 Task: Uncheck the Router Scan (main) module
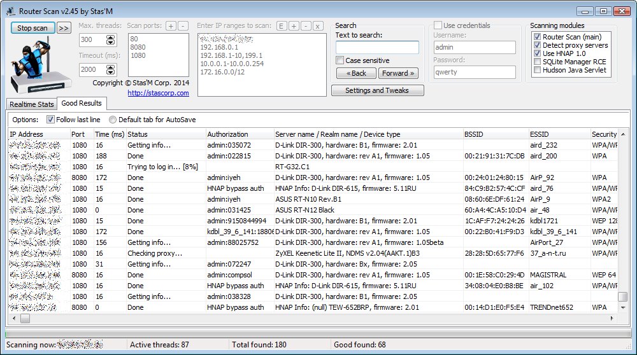click(x=537, y=37)
